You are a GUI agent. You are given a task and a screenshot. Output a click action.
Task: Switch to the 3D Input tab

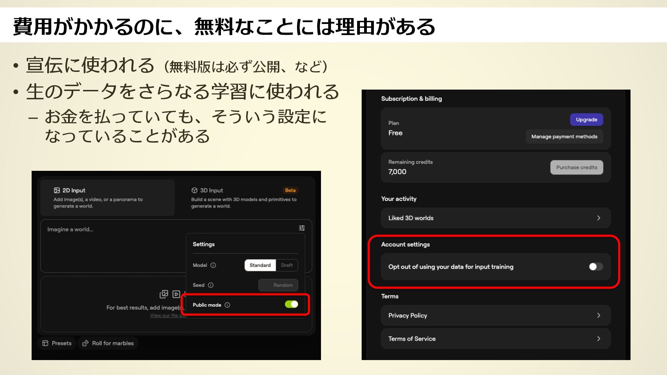pos(245,198)
